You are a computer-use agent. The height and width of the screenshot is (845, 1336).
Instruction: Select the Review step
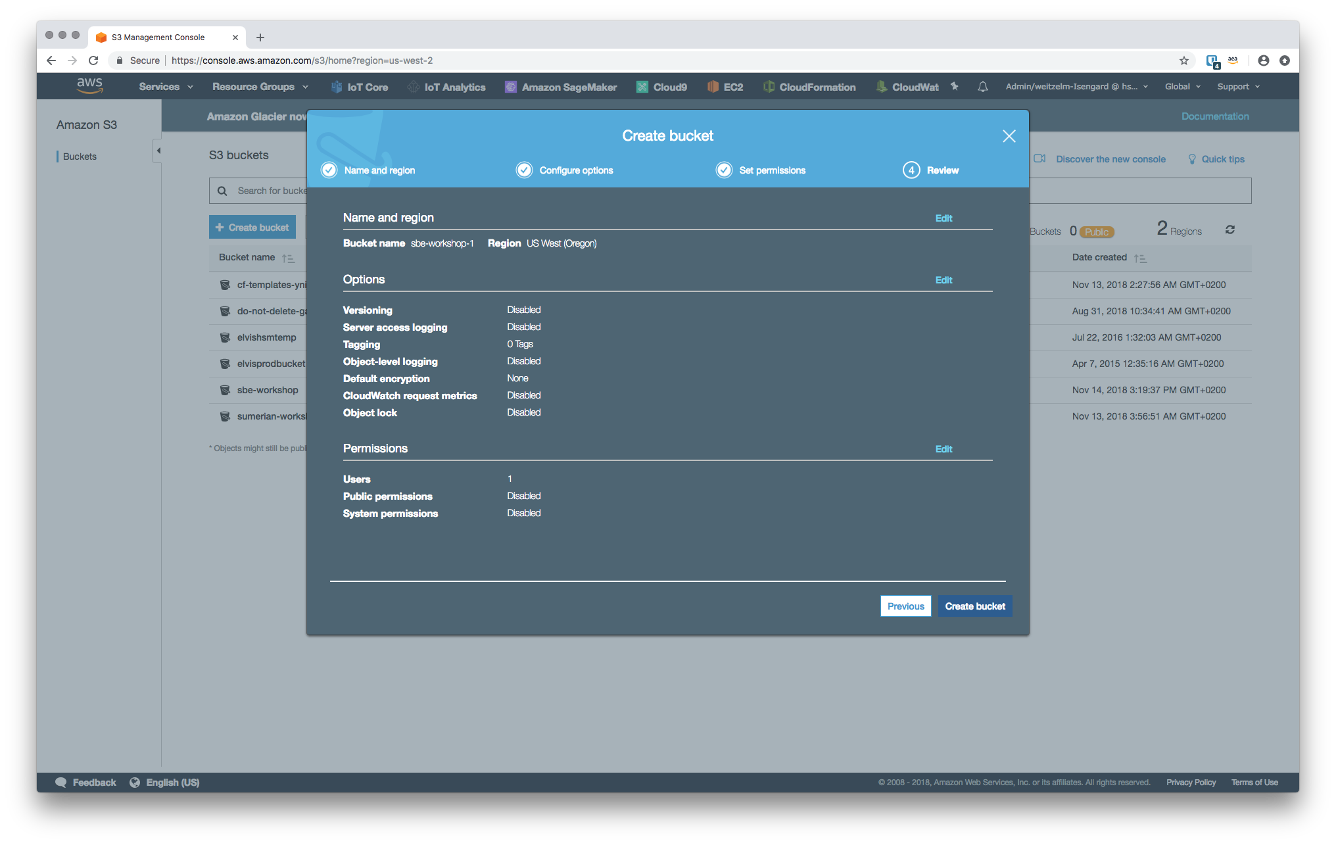click(x=931, y=170)
